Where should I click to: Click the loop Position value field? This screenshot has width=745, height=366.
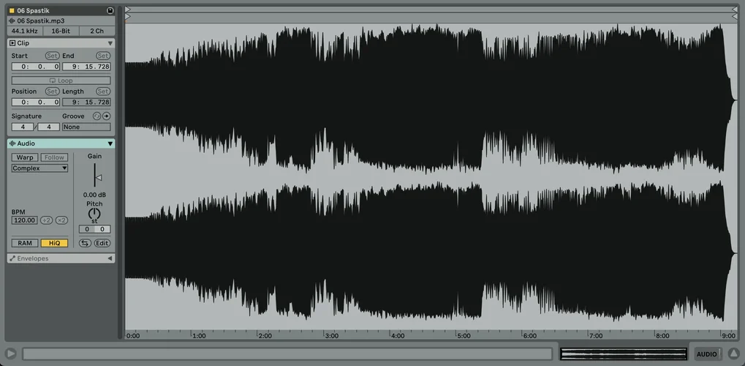36,102
